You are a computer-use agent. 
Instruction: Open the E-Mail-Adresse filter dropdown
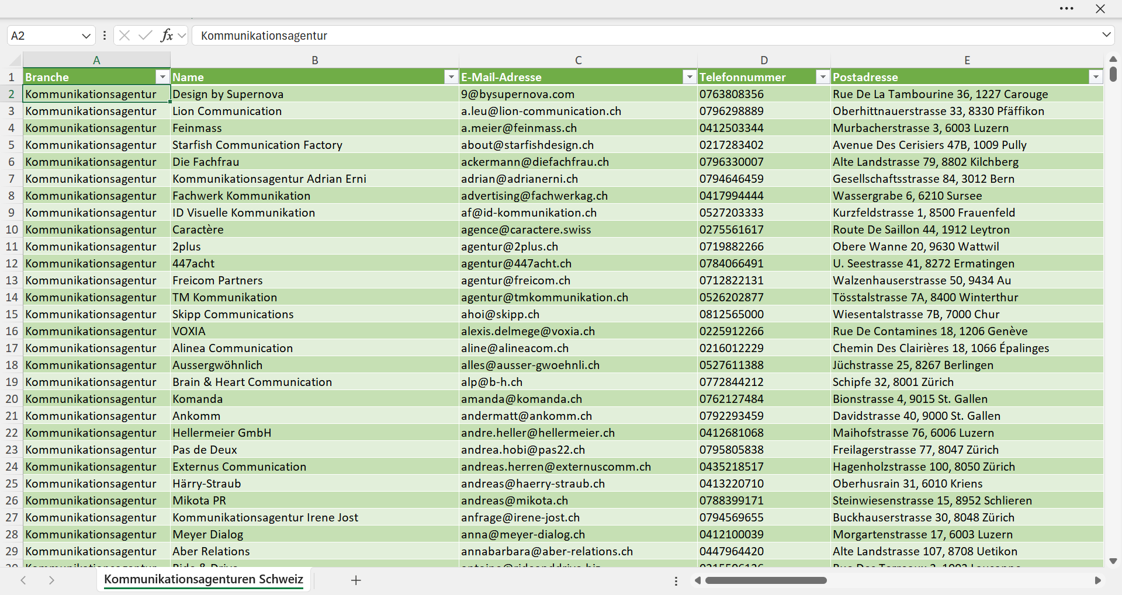tap(690, 77)
